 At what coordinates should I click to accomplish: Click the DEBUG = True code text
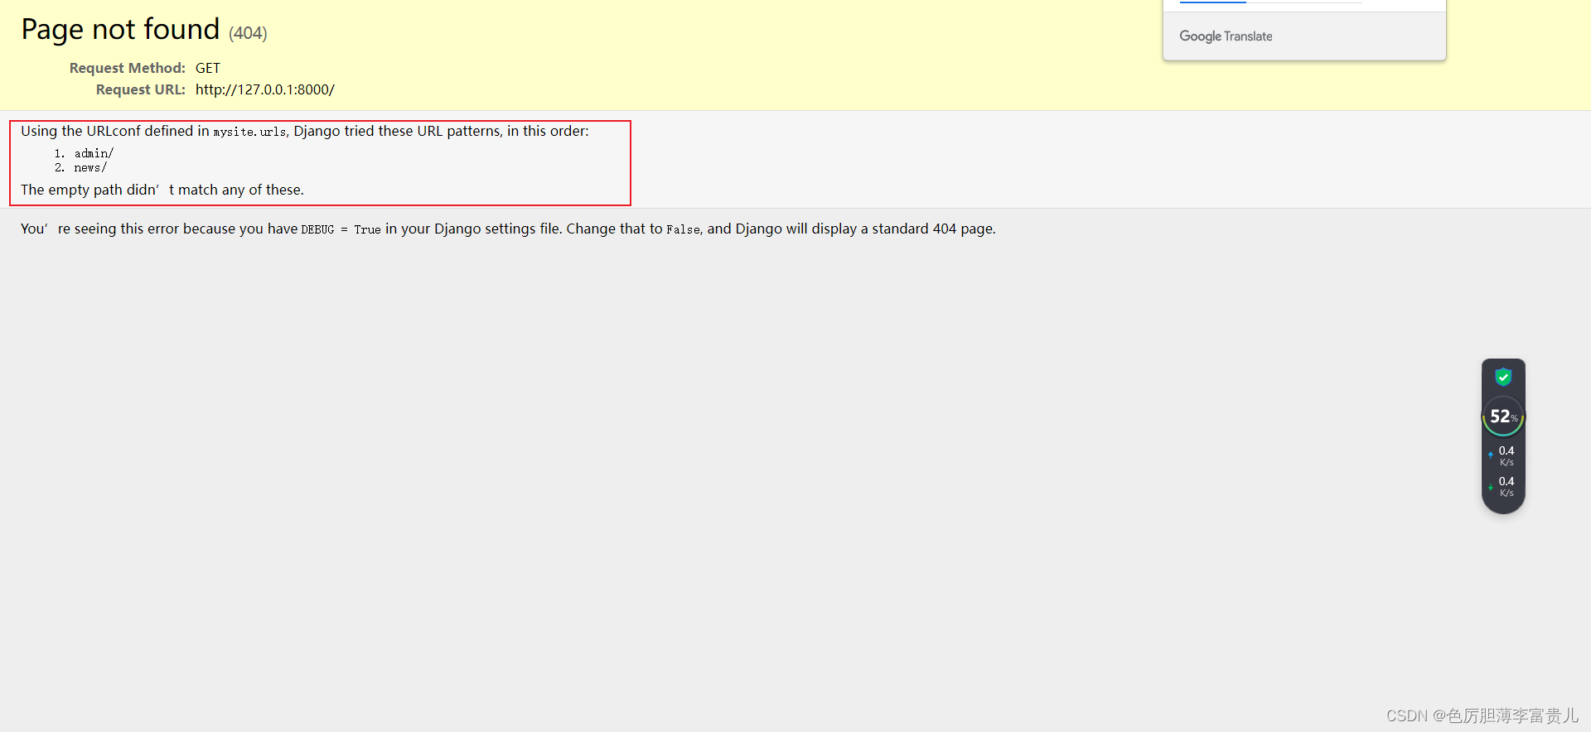[341, 229]
